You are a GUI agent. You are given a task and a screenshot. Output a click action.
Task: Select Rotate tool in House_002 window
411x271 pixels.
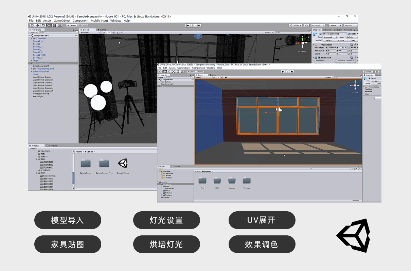coord(169,72)
